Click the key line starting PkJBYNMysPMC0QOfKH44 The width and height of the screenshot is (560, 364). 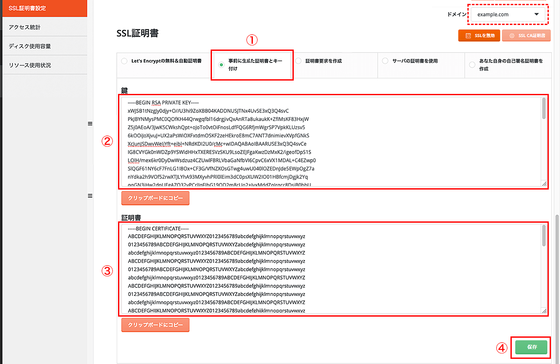(x=218, y=119)
